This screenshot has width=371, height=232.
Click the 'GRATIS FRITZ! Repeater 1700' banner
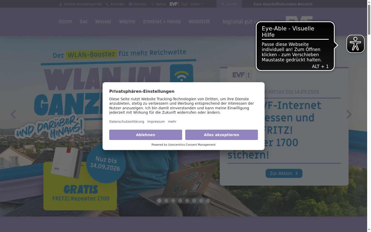(80, 186)
